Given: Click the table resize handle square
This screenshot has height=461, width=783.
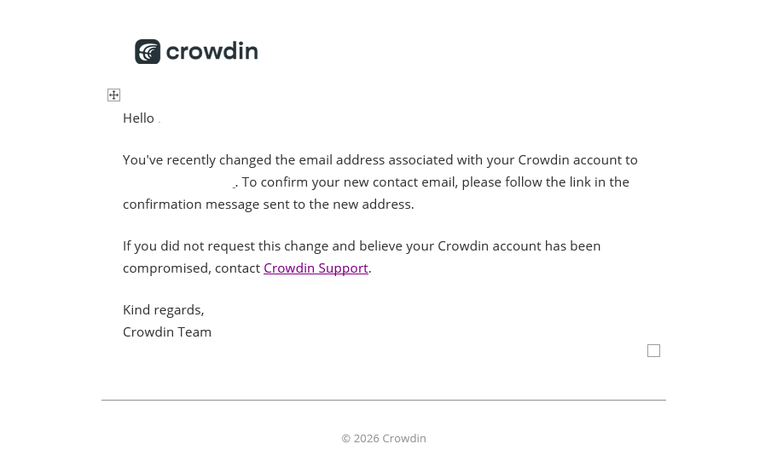Looking at the screenshot, I should (653, 351).
